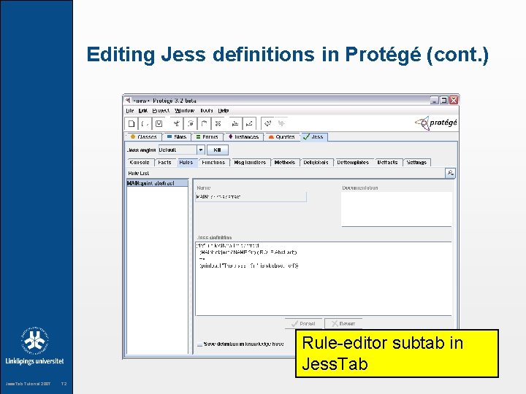This screenshot has height=394, width=526.
Task: Click inside the Jess definition editor
Action: point(324,279)
